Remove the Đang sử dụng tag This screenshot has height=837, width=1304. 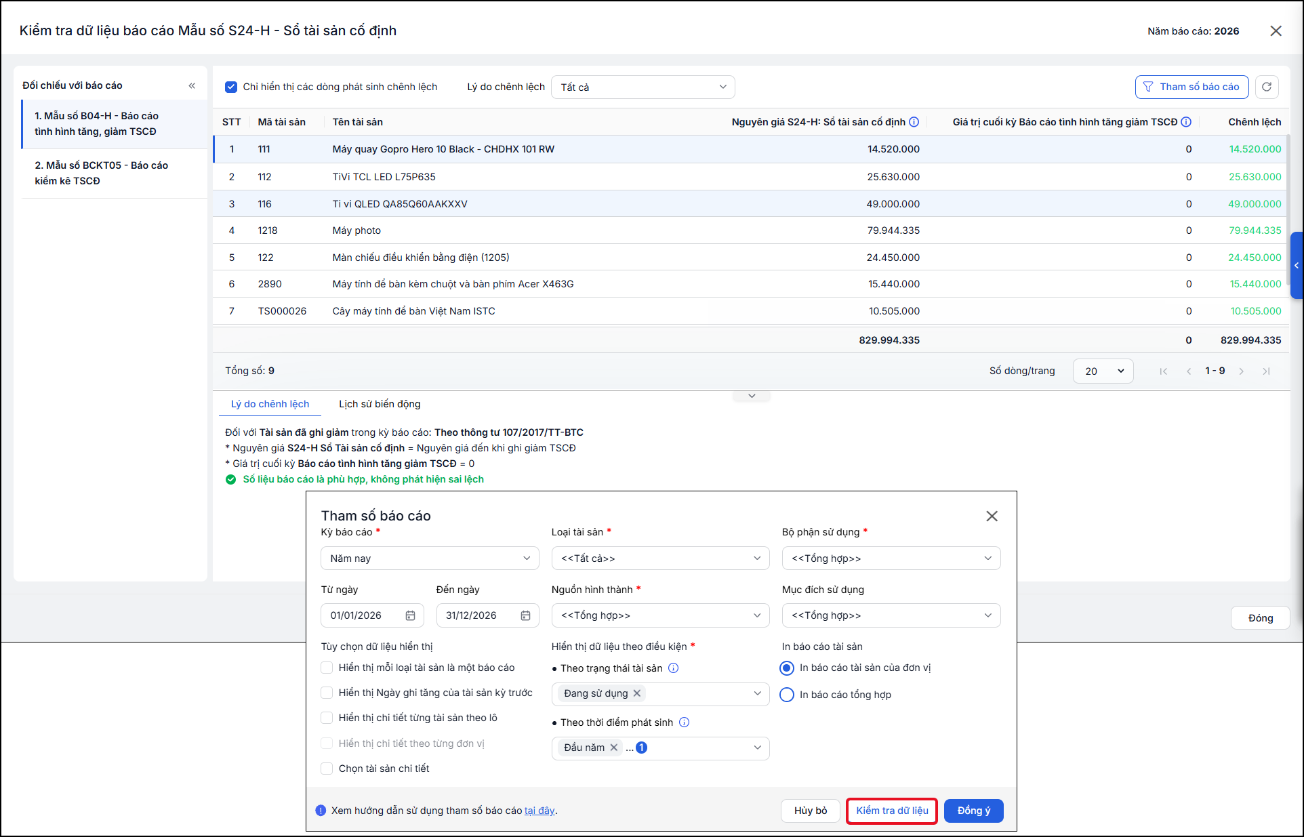(636, 693)
